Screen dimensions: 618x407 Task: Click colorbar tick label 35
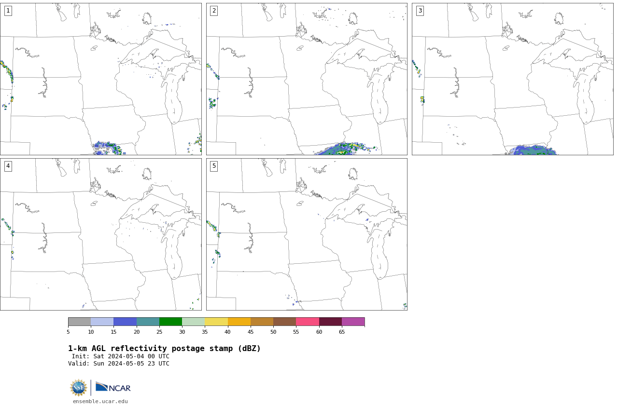point(205,332)
